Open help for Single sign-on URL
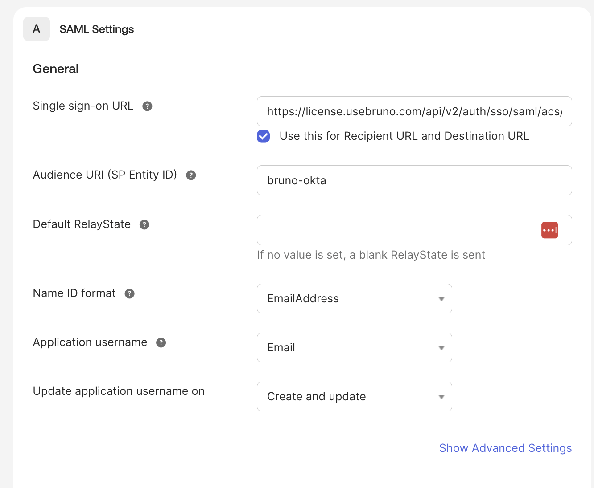The height and width of the screenshot is (488, 594). [147, 106]
